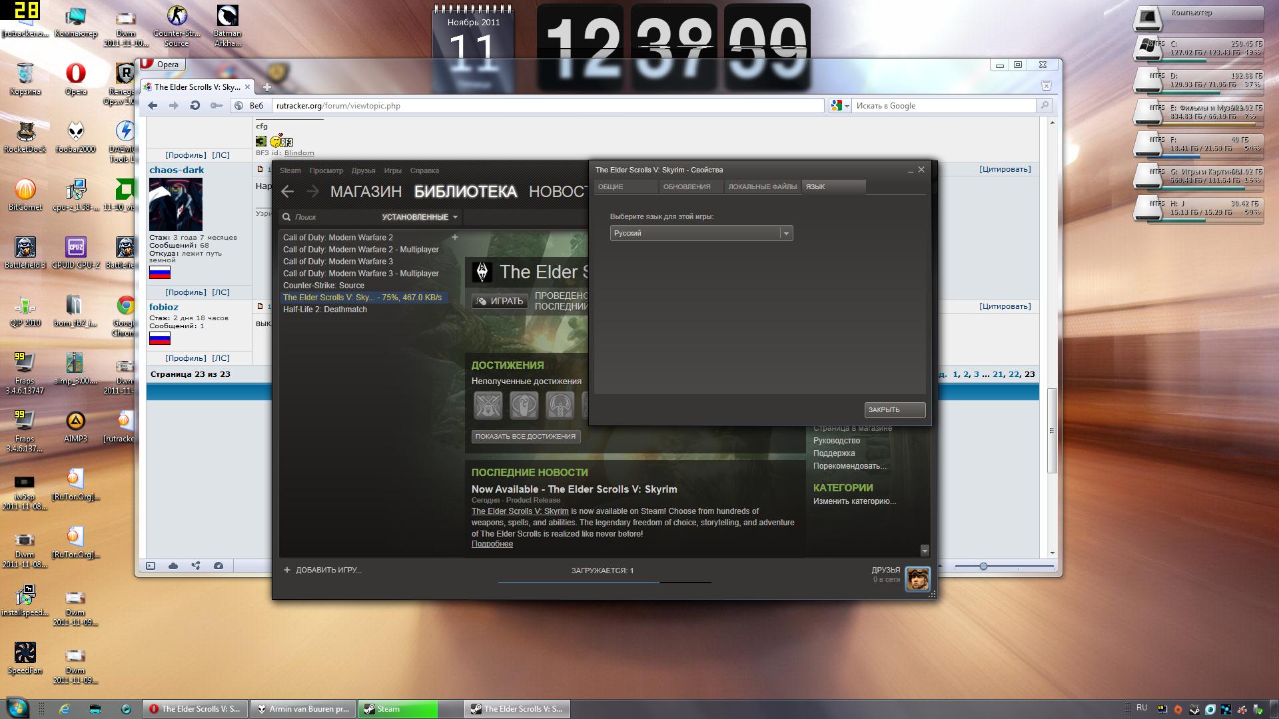Click ПОКАЗАТЬ ВСЕ ДОСТИЖЕНИЯ button

tap(526, 437)
